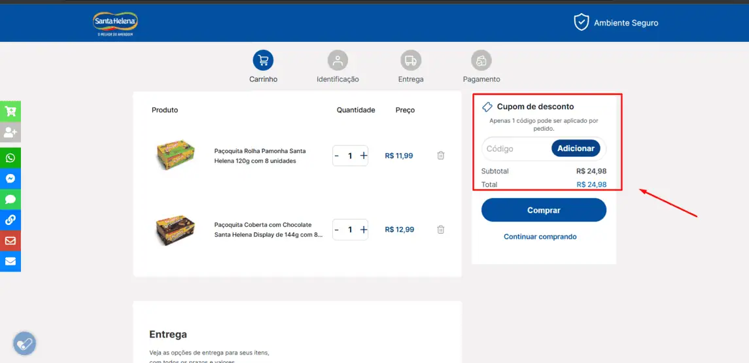Open WhatsApp from the sidebar
The height and width of the screenshot is (363, 749).
tap(10, 158)
